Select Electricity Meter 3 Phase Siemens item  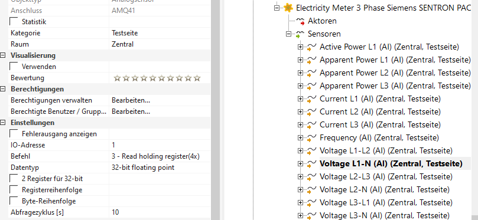pyautogui.click(x=383, y=8)
